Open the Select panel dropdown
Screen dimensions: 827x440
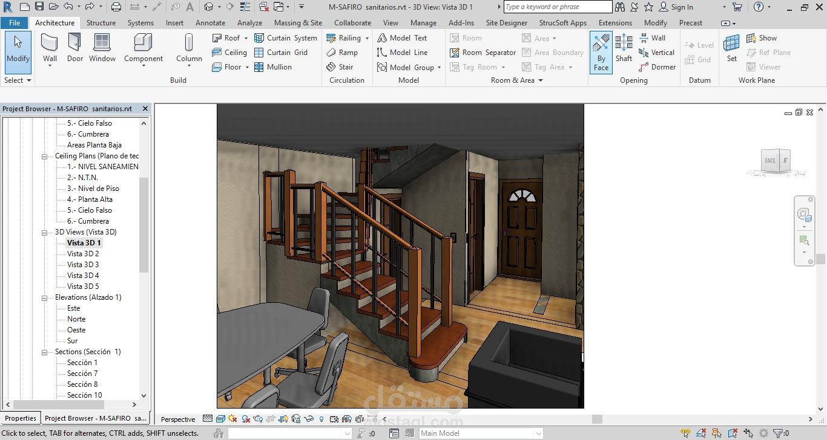click(x=18, y=80)
